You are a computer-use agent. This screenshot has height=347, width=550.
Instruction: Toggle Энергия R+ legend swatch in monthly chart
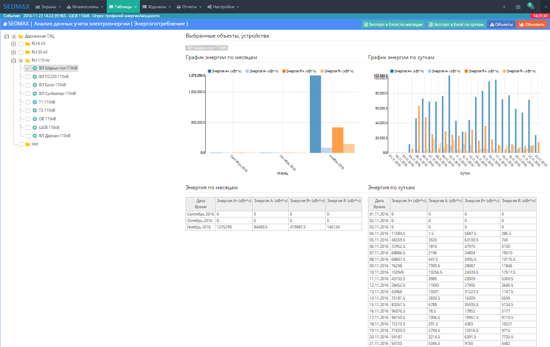coord(284,71)
